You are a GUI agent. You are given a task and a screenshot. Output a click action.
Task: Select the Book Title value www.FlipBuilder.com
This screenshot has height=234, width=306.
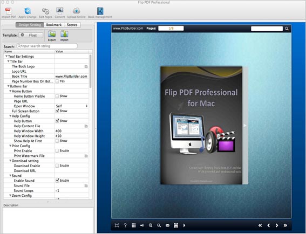pos(71,76)
